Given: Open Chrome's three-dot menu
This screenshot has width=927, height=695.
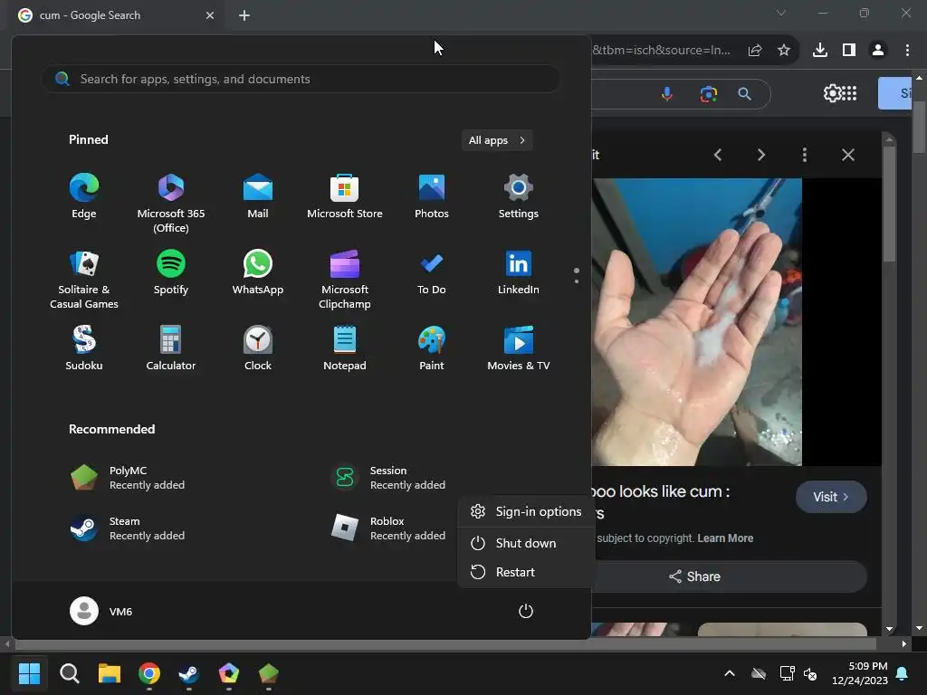Looking at the screenshot, I should [907, 51].
